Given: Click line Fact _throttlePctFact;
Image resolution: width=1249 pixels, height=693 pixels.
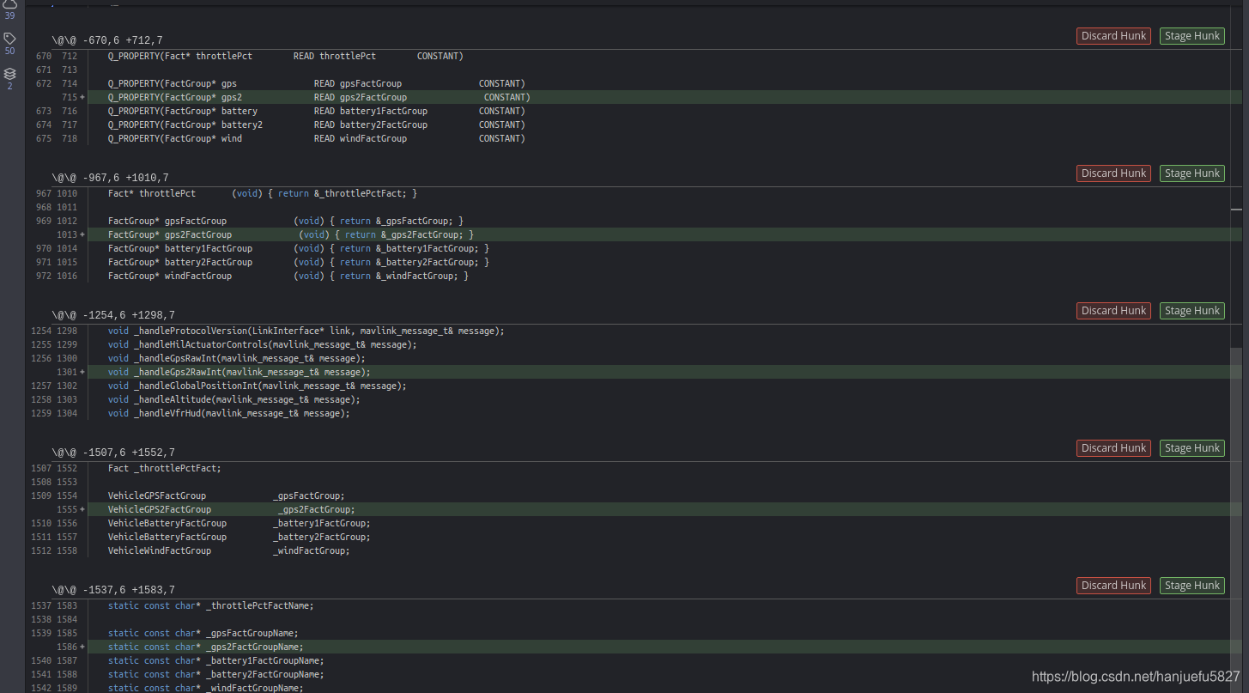Looking at the screenshot, I should [165, 468].
